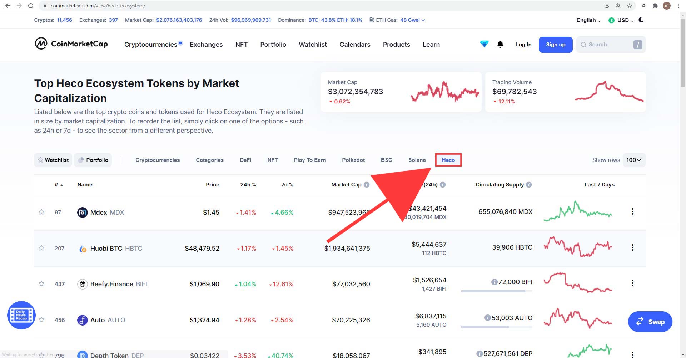This screenshot has width=686, height=358.
Task: Star Auto AUTO to add to watchlist
Action: [x=41, y=319]
